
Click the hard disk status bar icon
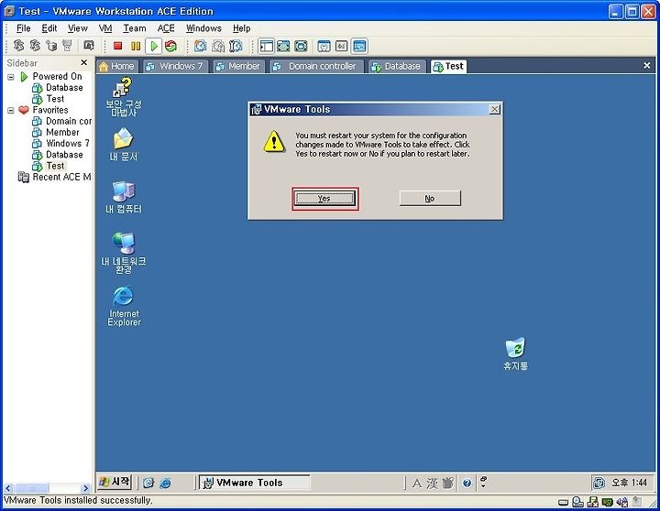(563, 502)
